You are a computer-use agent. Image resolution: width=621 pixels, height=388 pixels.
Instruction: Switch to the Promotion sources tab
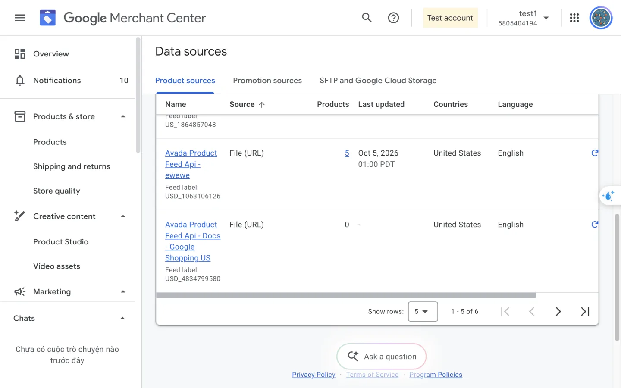click(x=267, y=81)
